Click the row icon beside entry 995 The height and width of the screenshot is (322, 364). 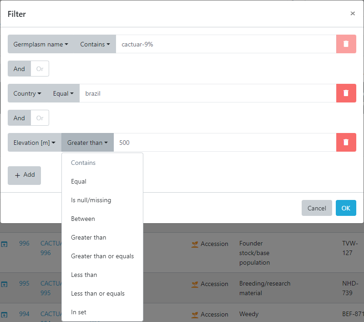click(x=4, y=284)
